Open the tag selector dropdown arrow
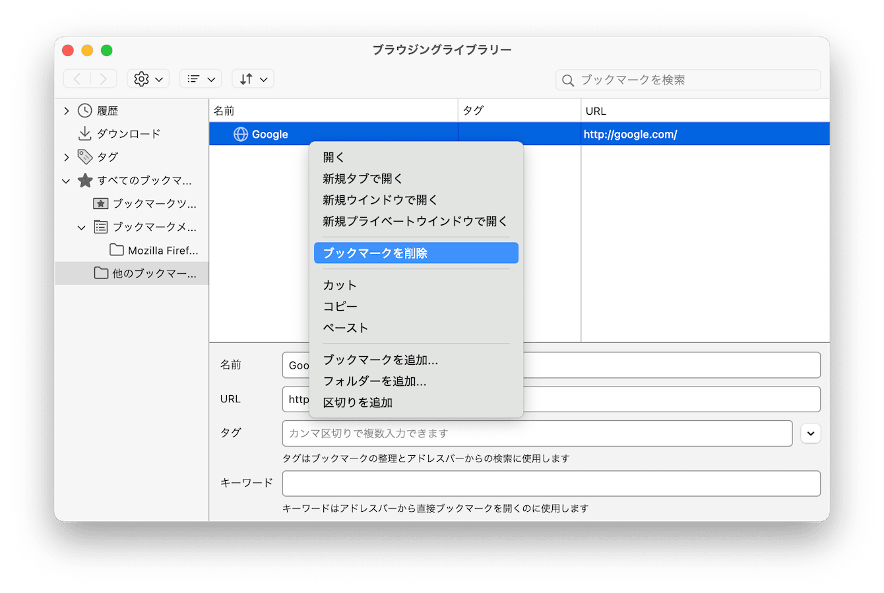884x593 pixels. [x=811, y=433]
